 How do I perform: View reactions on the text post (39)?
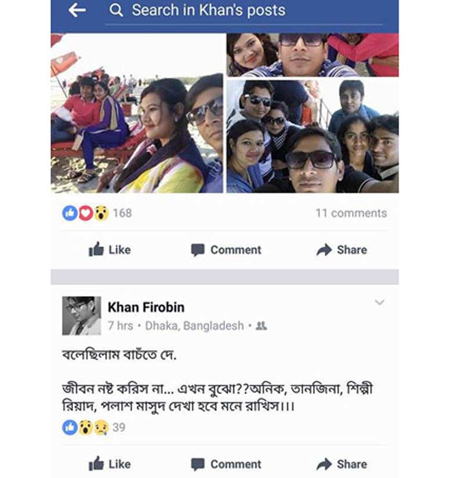tap(93, 428)
